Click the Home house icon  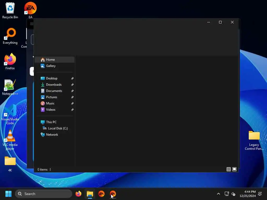pos(43,60)
